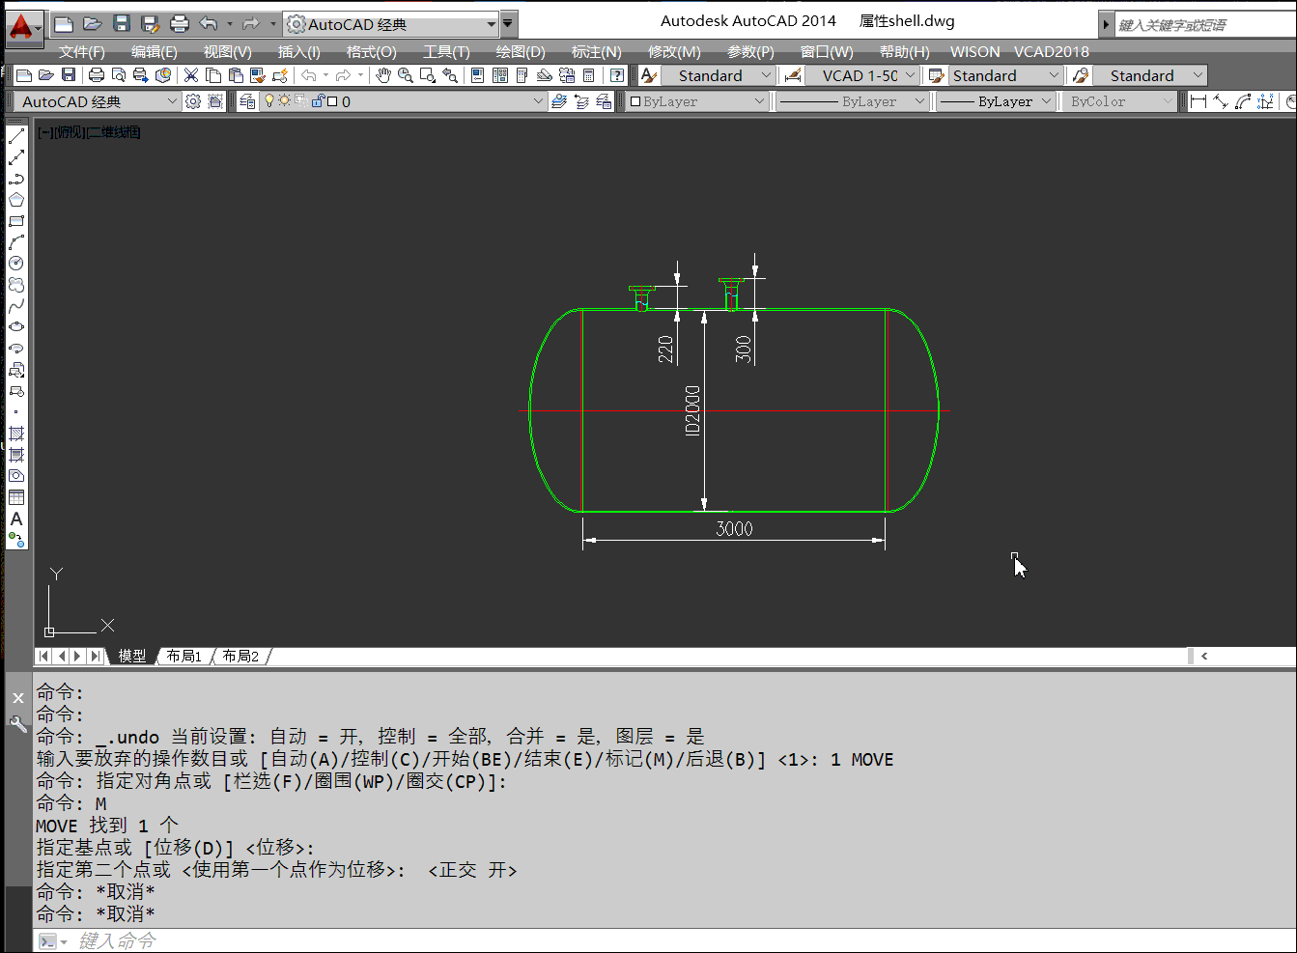1297x953 pixels.
Task: Expand the VCAD 1-50 dimension style dropdown
Action: click(910, 75)
